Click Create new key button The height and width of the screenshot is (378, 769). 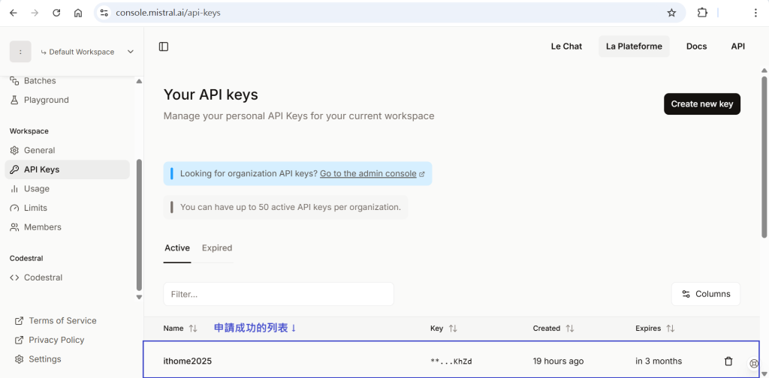coord(702,103)
